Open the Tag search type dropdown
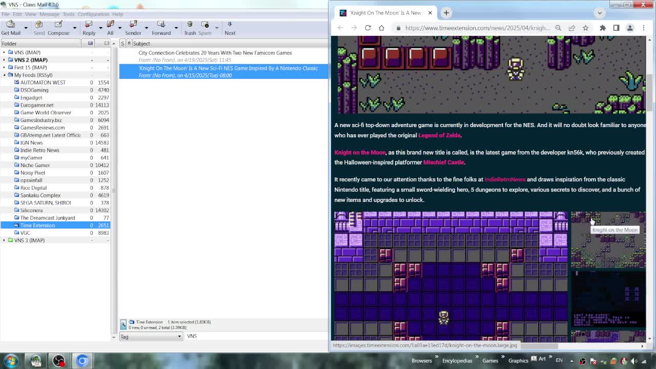656x369 pixels. click(151, 337)
